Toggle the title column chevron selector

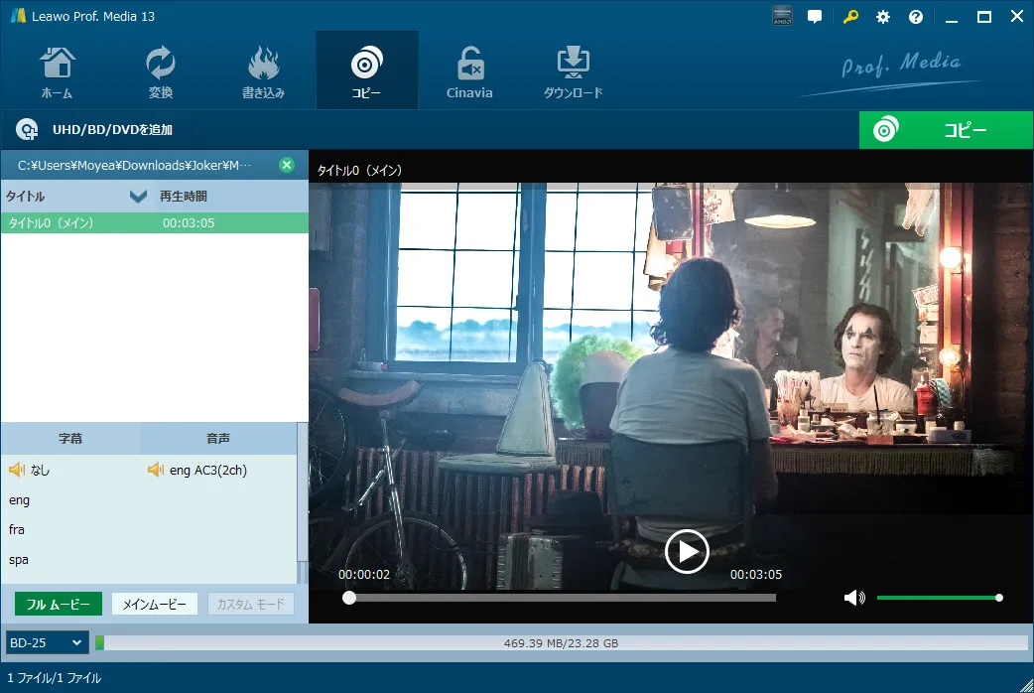[x=138, y=196]
